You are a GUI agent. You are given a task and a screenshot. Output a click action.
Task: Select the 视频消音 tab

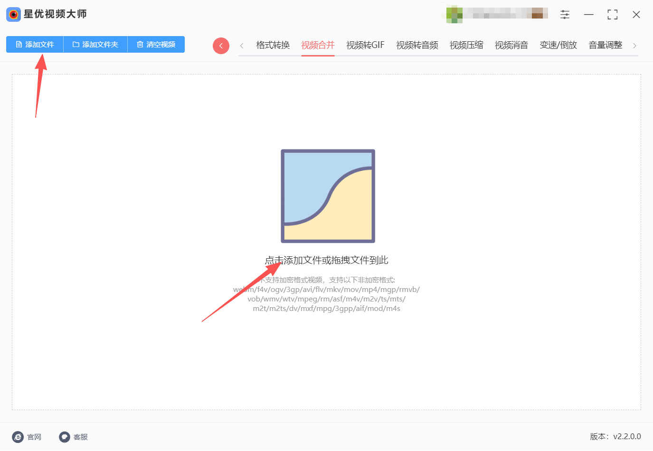click(x=511, y=45)
